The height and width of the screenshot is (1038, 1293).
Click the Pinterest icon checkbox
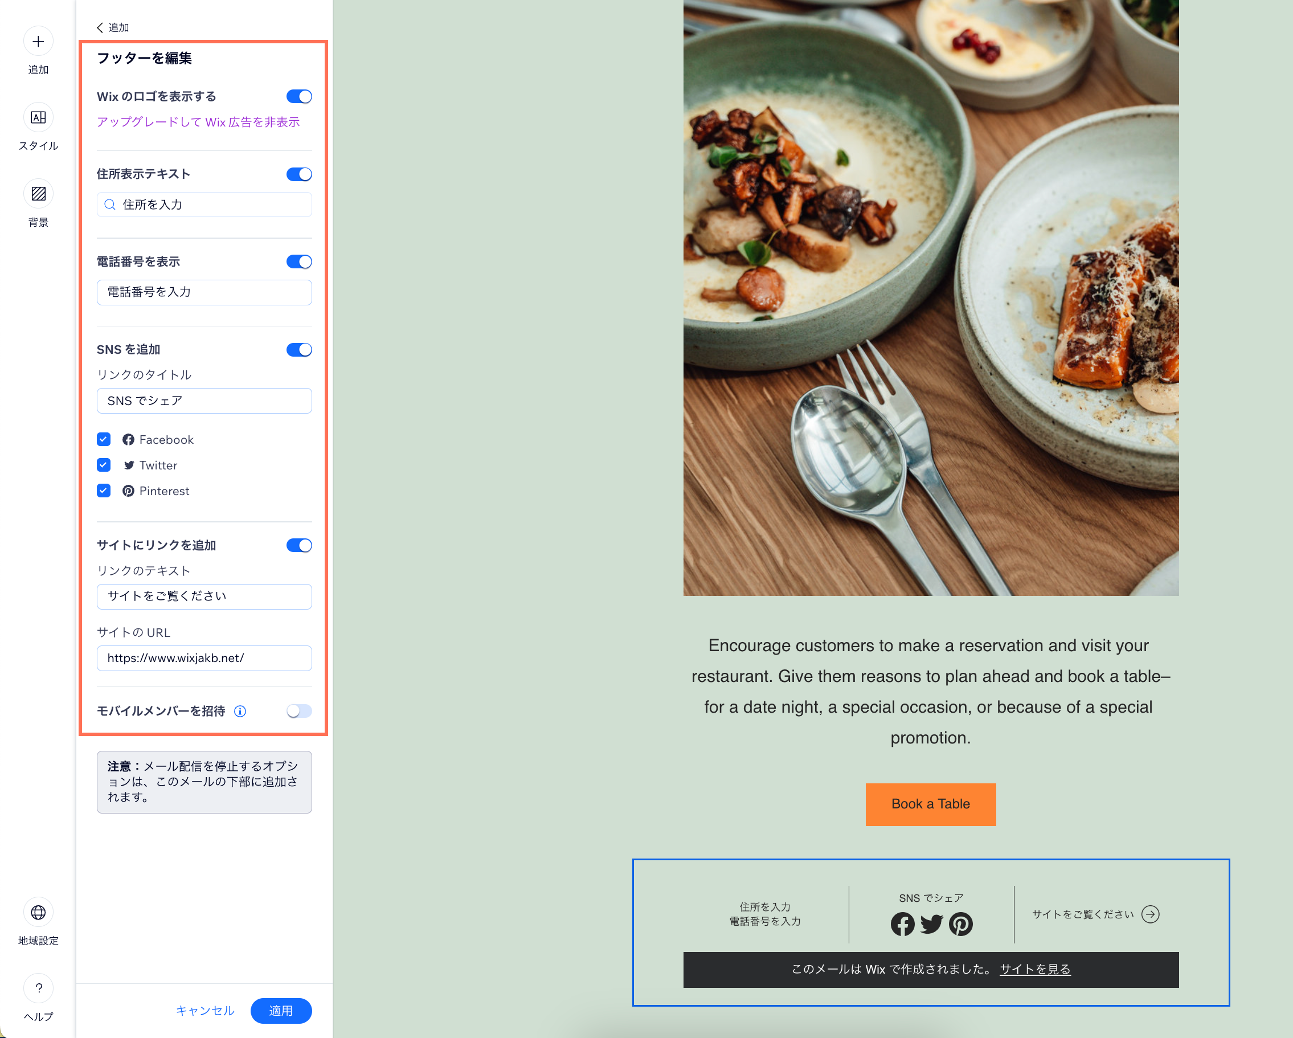click(x=105, y=491)
